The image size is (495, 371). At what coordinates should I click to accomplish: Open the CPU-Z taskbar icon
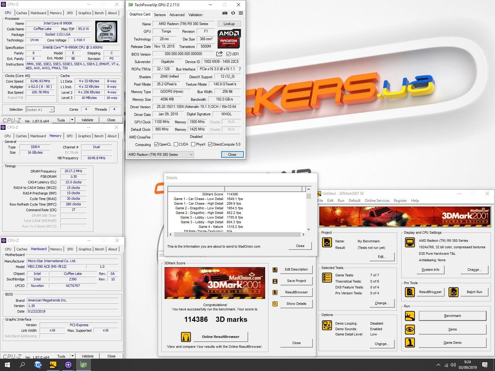[x=68, y=365]
